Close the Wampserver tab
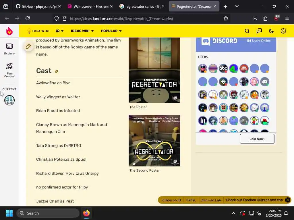 pos(111,6)
